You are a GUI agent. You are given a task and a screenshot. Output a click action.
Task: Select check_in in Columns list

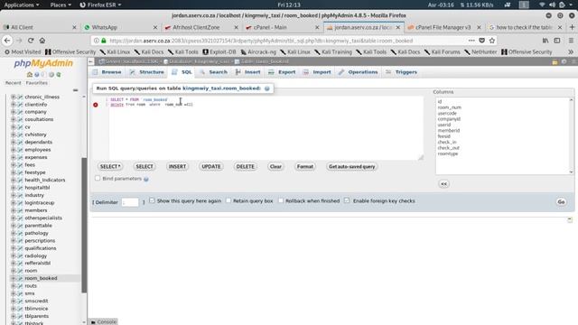click(x=447, y=142)
